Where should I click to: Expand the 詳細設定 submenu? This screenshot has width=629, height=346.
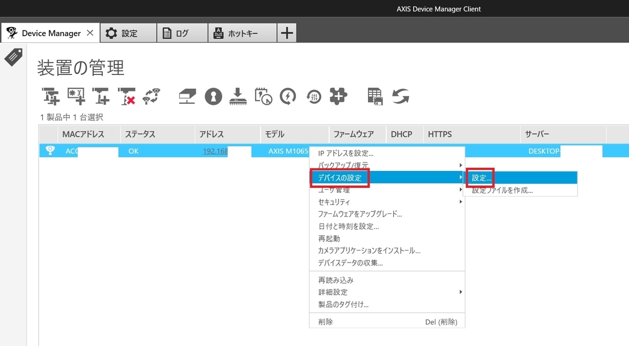tap(387, 292)
